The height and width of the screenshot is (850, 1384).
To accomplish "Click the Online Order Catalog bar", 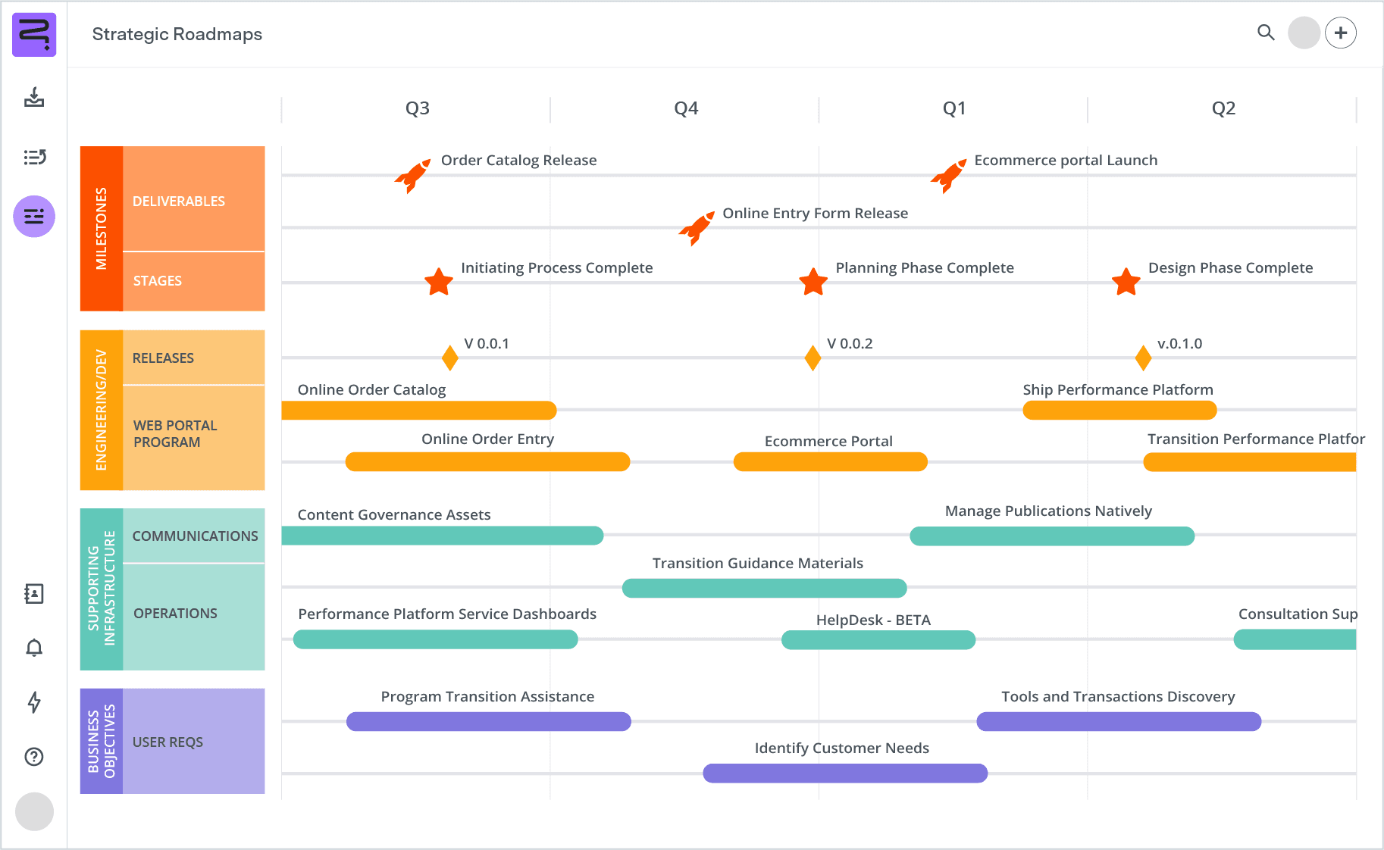I will click(x=419, y=410).
